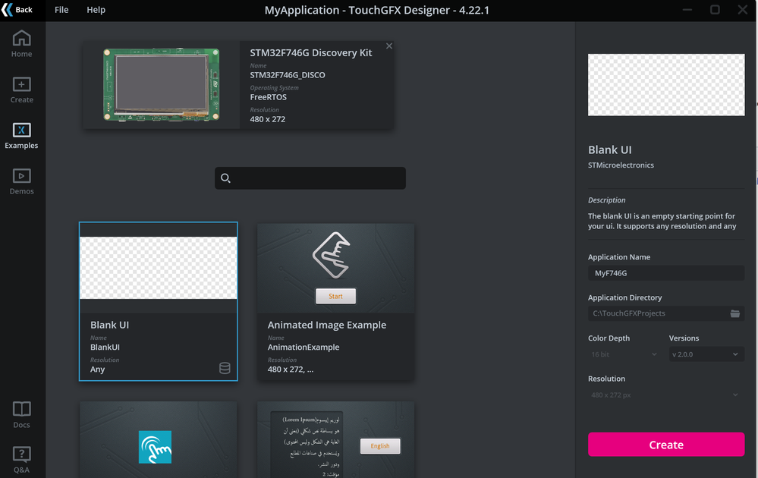758x478 pixels.
Task: Select the Arabic Lorem Ipsum text example card
Action: pos(335,439)
